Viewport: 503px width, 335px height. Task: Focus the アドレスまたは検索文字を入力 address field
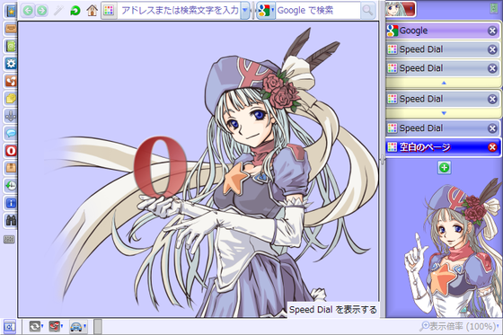coord(179,11)
